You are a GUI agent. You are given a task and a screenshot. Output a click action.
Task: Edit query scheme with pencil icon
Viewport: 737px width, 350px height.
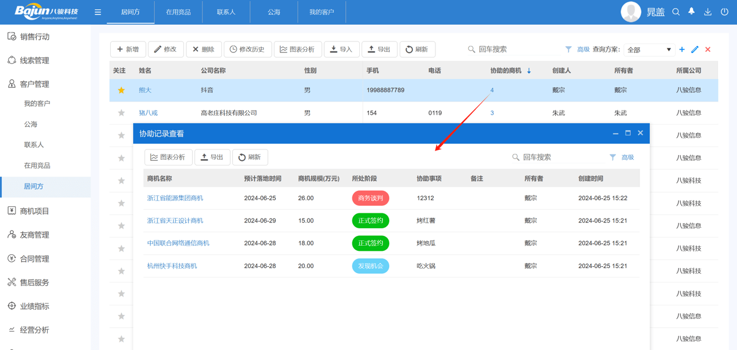click(695, 50)
